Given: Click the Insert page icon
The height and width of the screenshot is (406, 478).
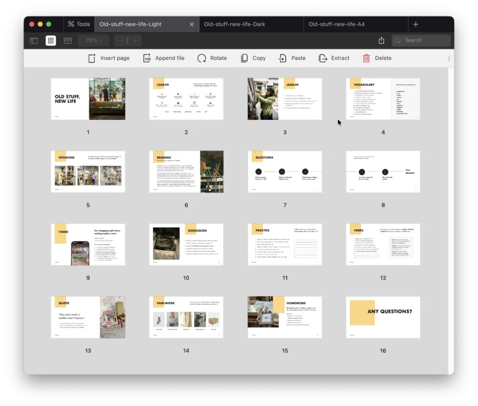Looking at the screenshot, I should point(92,58).
